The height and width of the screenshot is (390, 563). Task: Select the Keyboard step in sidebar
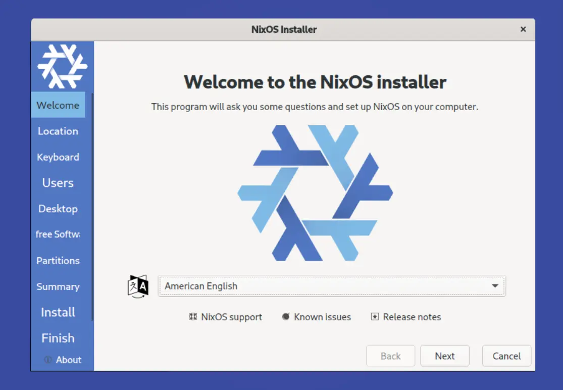pyautogui.click(x=58, y=157)
